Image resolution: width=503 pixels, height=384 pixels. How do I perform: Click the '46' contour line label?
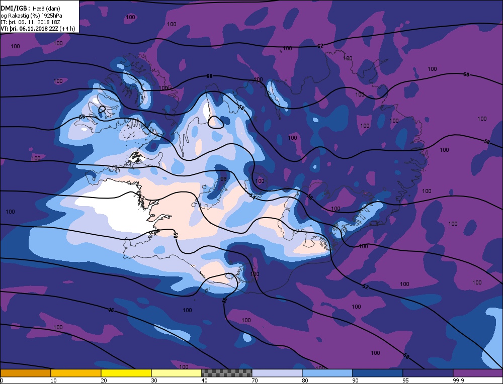[111, 310]
